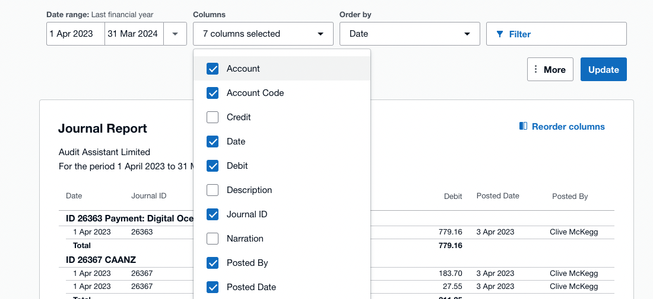Click the Reorder columns icon
This screenshot has width=653, height=299.
tap(524, 126)
